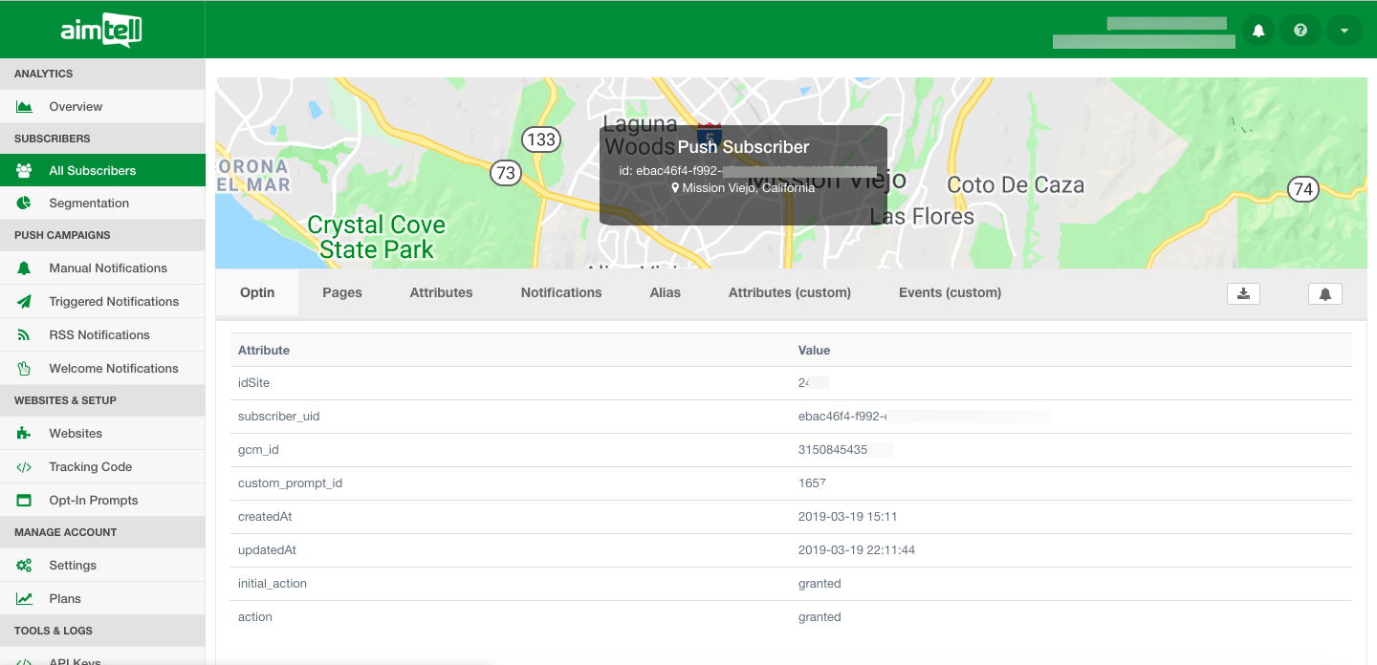Click the aimtell logo
1377x665 pixels.
coord(101,31)
